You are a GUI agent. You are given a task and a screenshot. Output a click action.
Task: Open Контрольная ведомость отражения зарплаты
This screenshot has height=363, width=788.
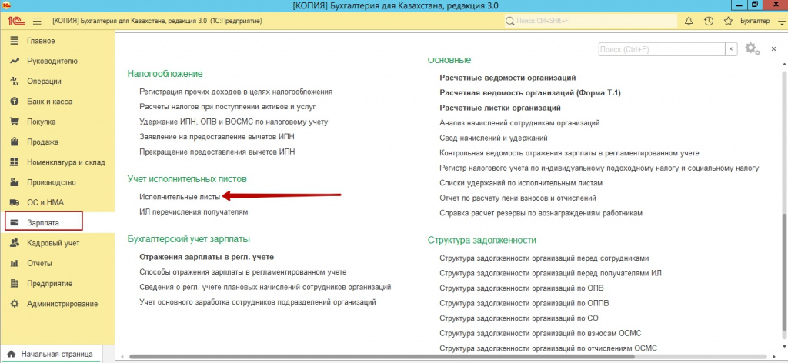(569, 152)
